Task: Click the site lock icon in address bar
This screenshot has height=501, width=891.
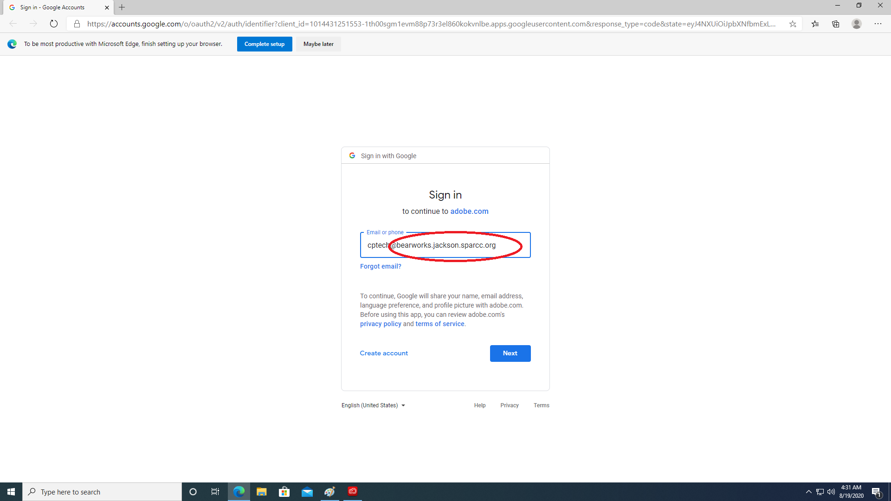Action: coord(77,24)
